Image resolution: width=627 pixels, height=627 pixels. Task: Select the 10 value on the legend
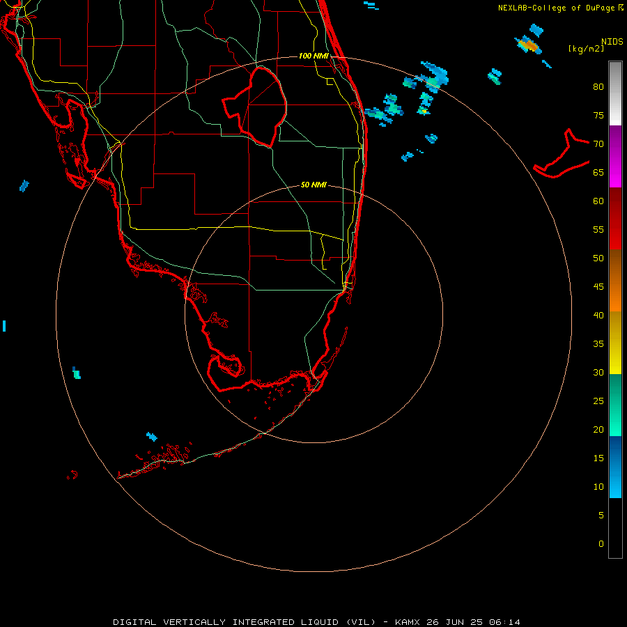pyautogui.click(x=598, y=487)
